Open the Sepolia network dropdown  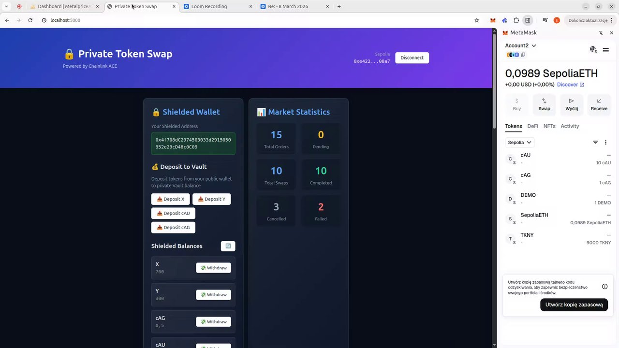click(519, 143)
